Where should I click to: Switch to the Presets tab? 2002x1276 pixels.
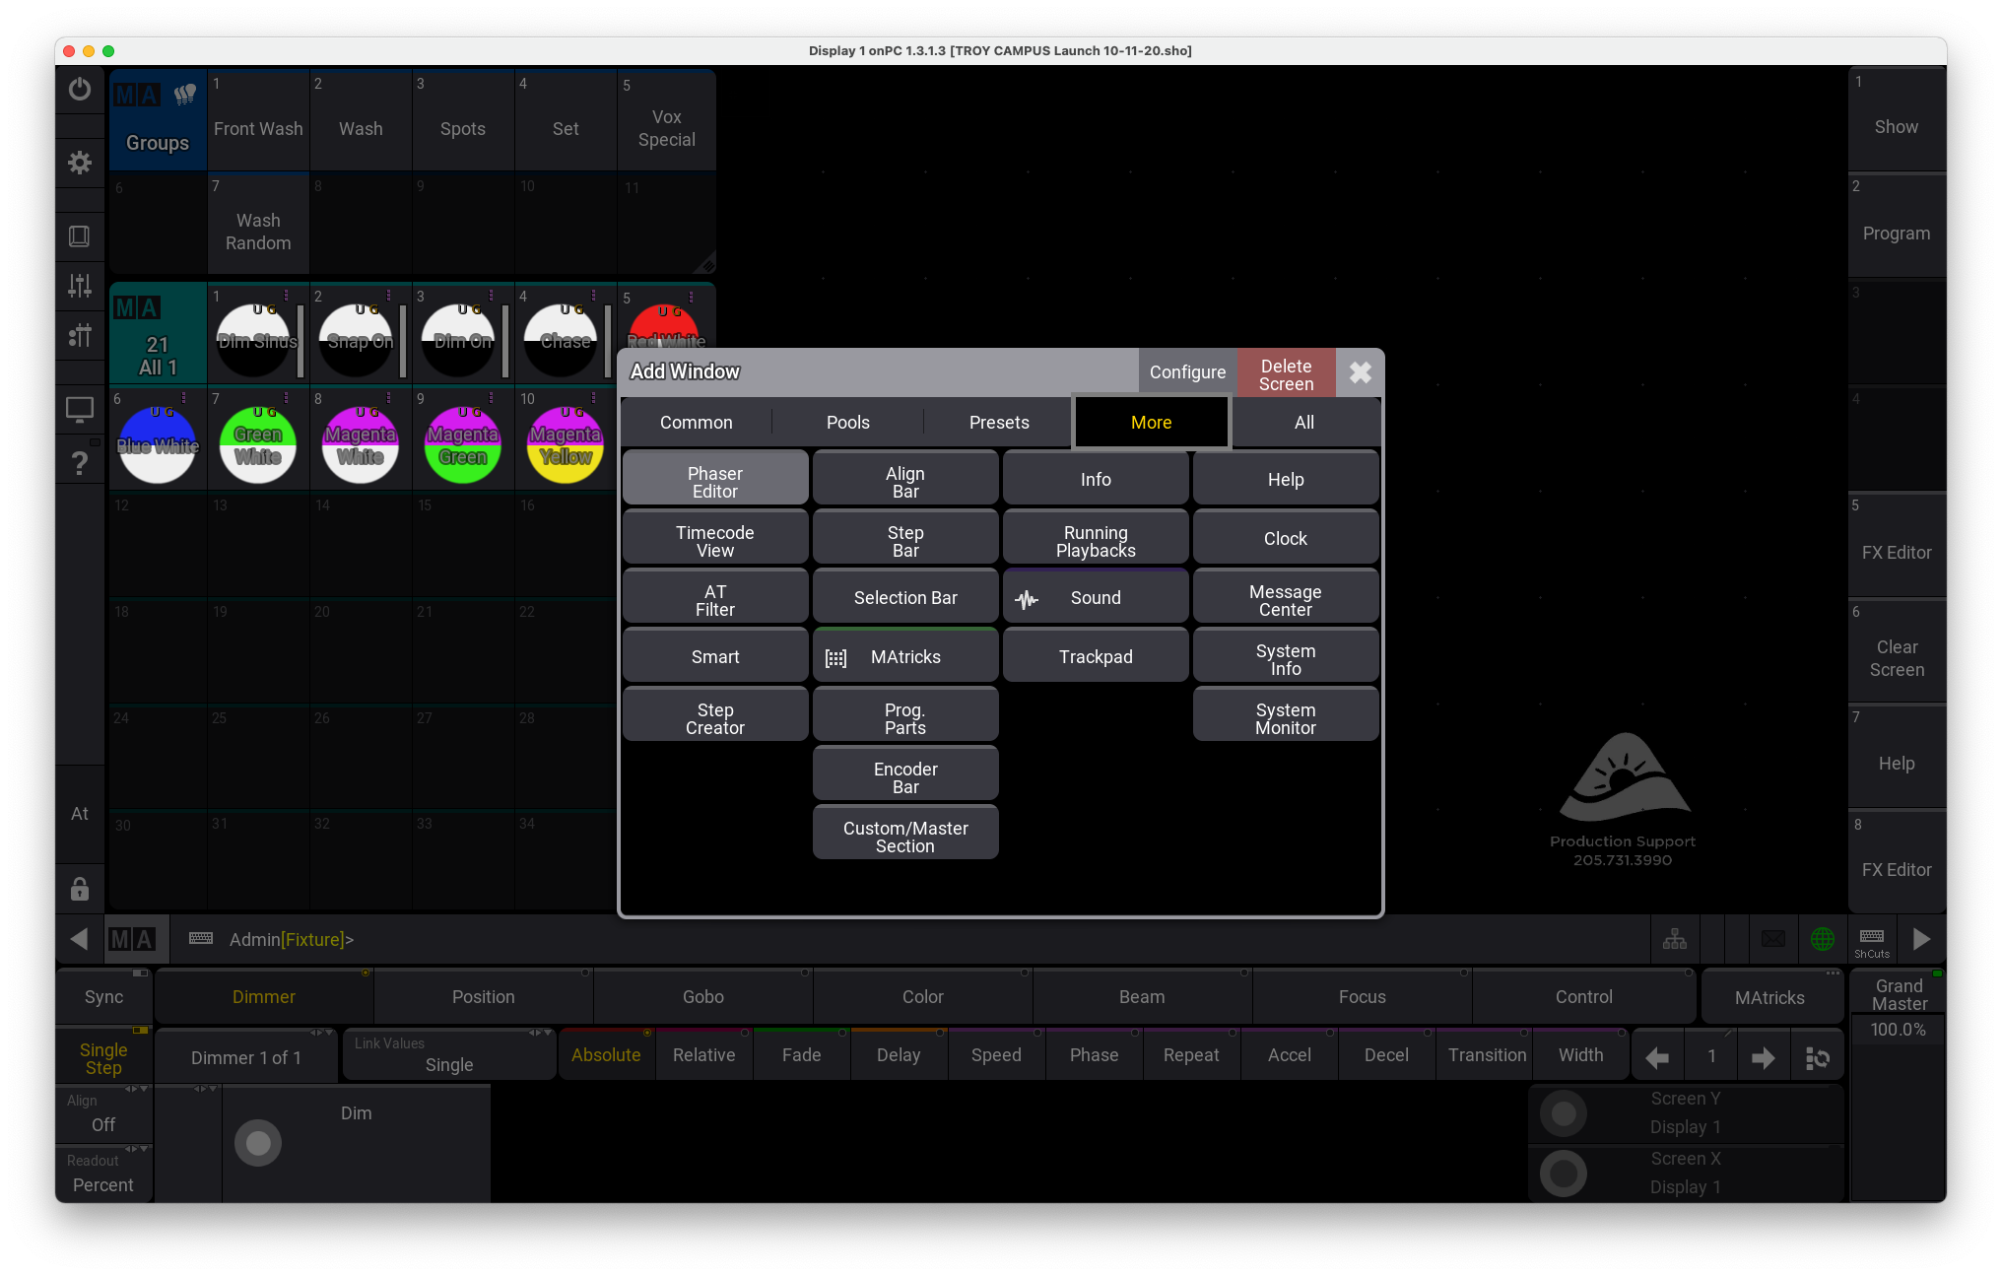999,423
